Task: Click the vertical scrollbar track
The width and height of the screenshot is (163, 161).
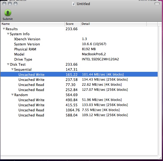Action: click(160, 90)
